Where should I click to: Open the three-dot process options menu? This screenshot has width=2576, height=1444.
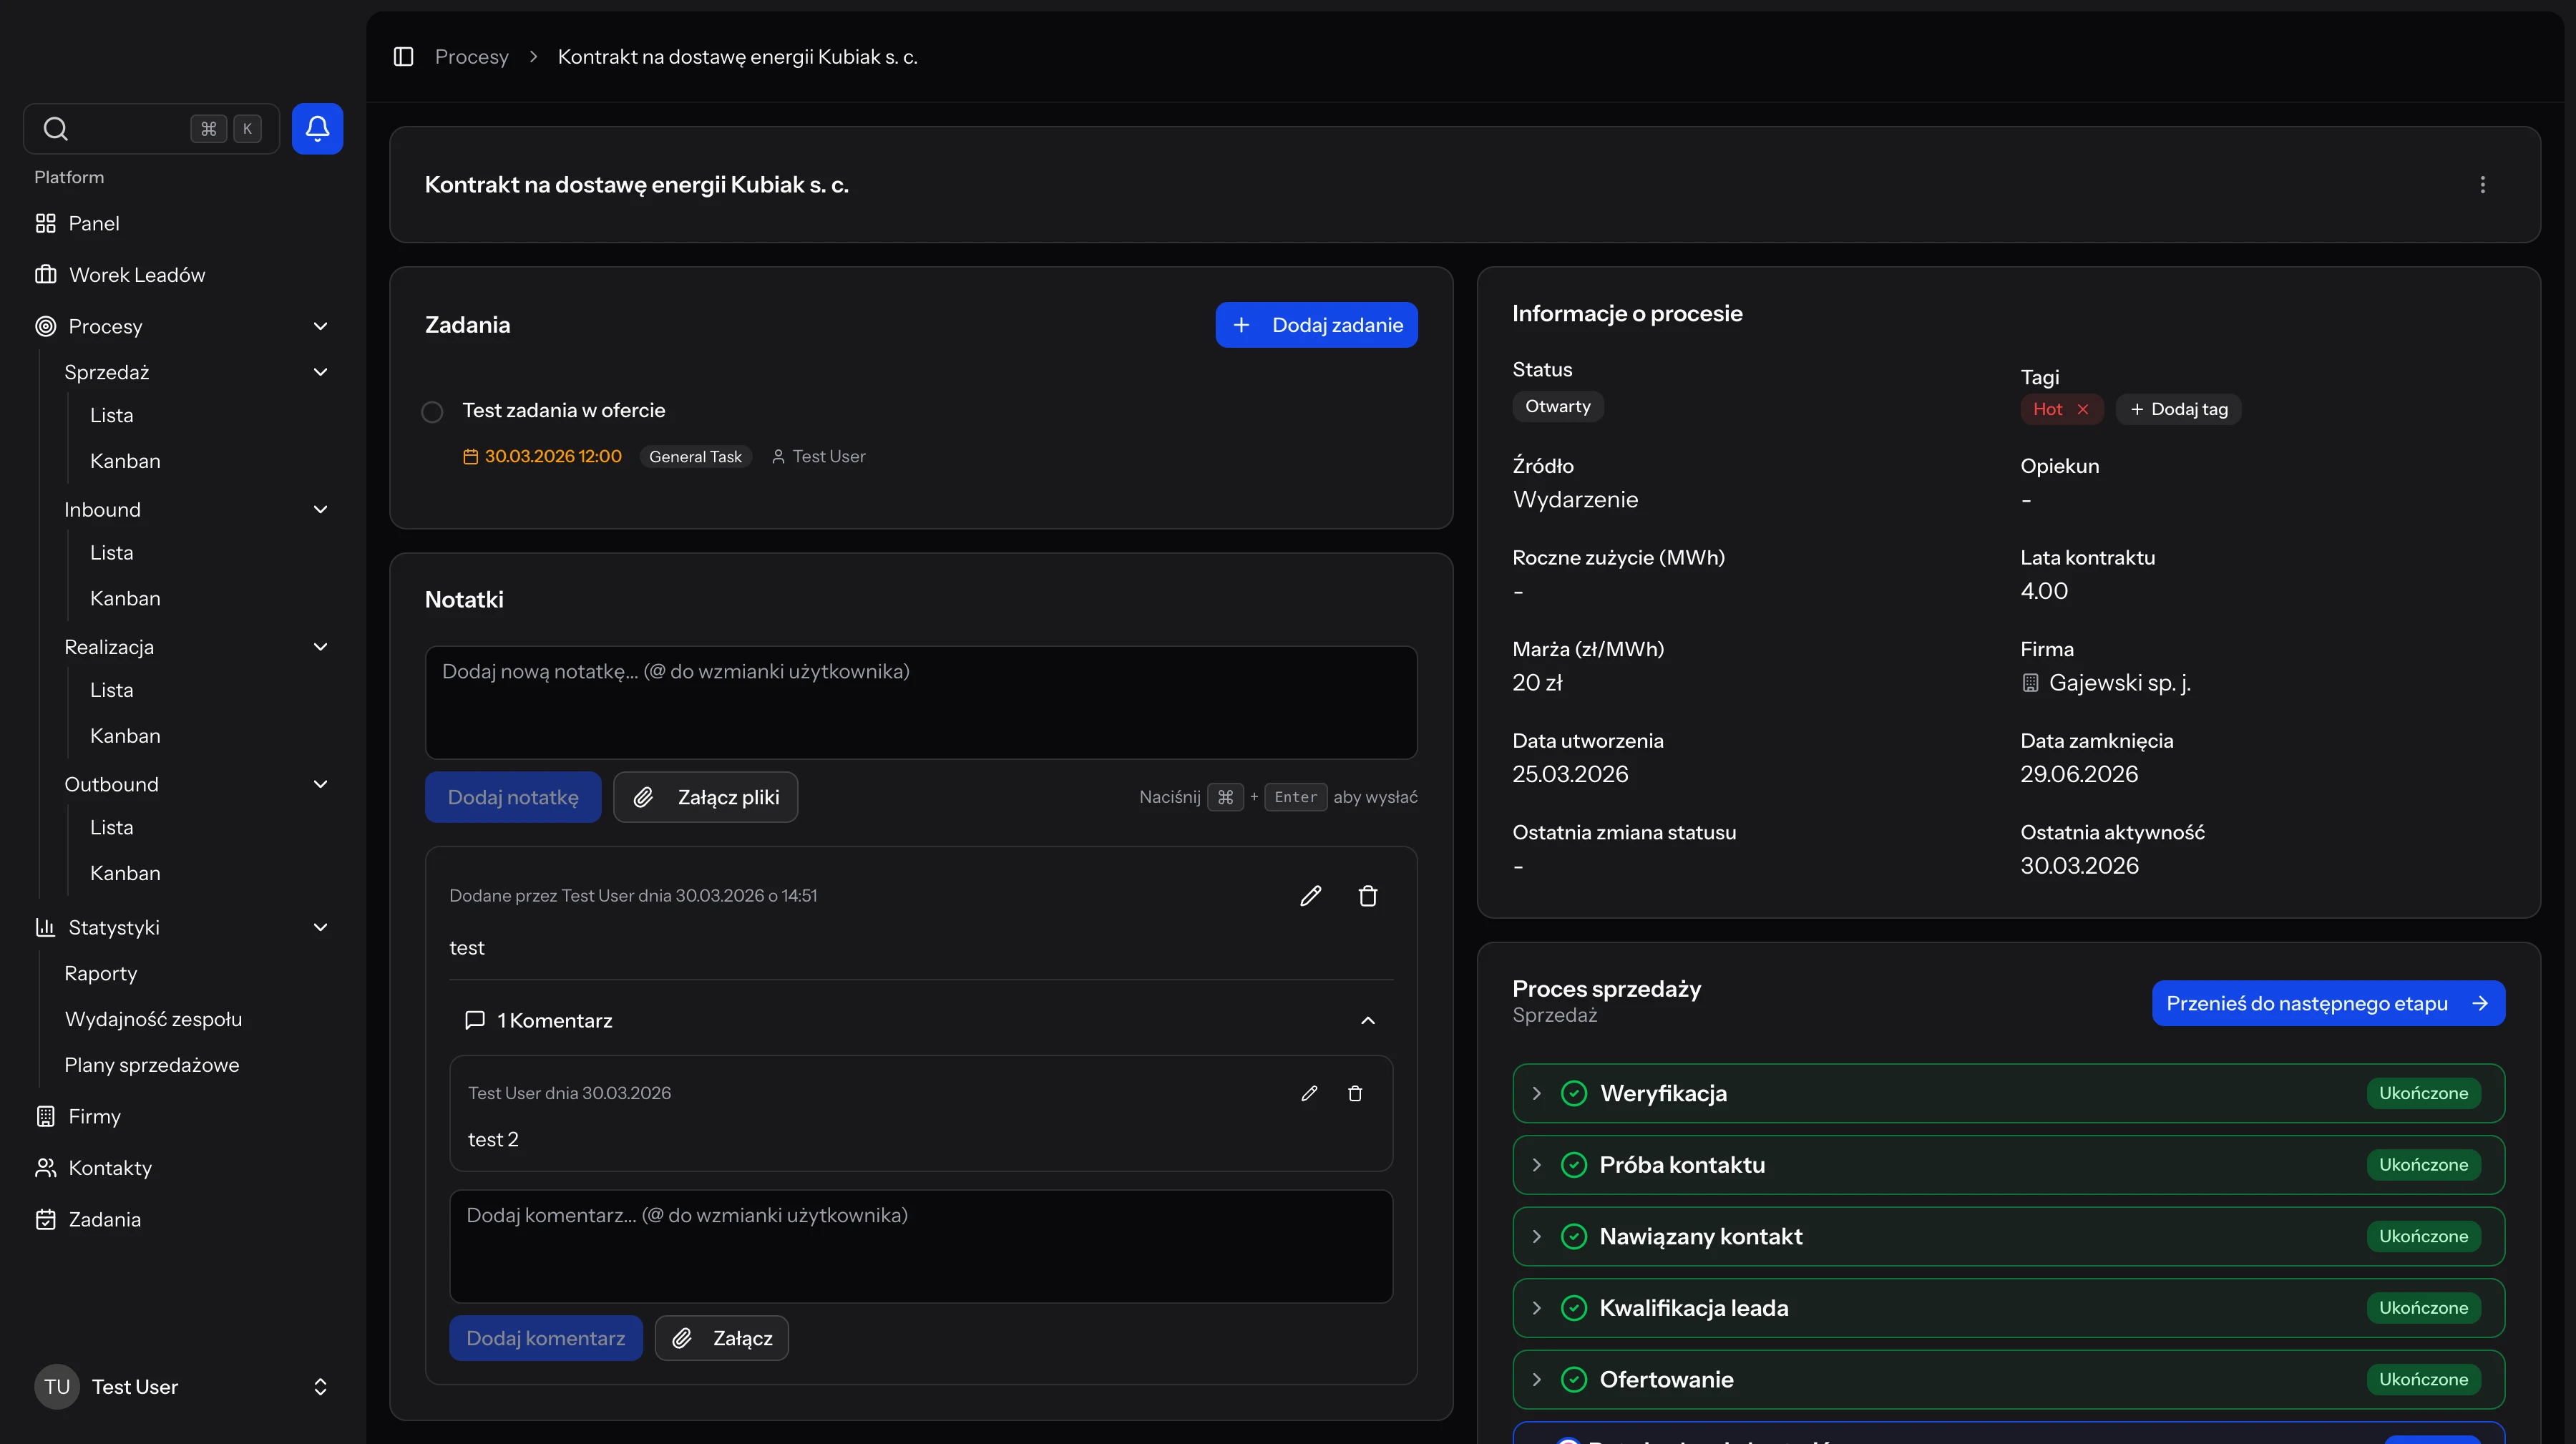pos(2482,185)
